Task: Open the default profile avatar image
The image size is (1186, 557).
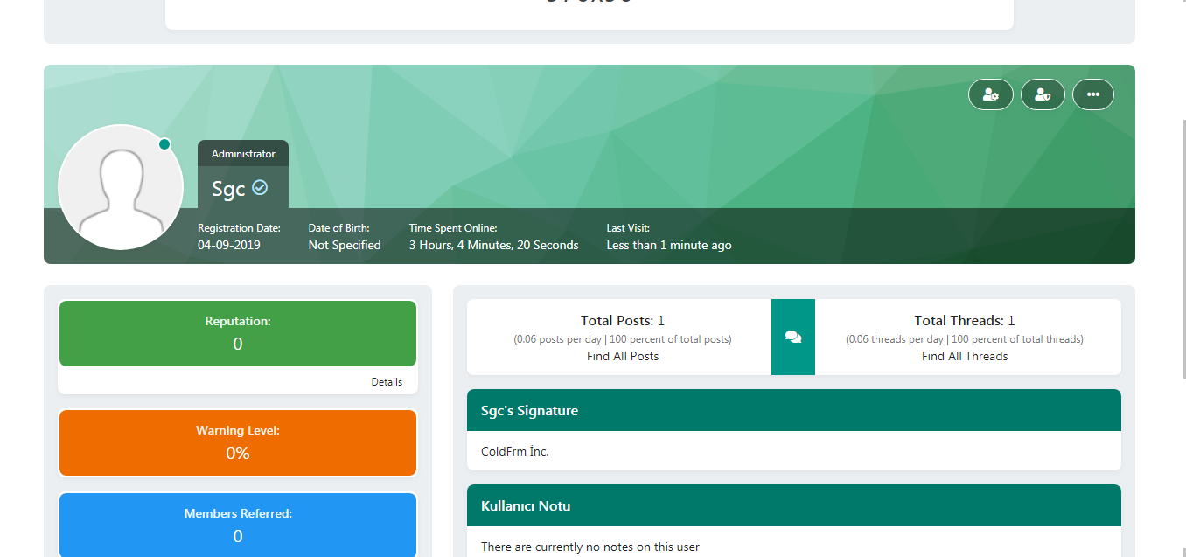Action: pos(121,187)
